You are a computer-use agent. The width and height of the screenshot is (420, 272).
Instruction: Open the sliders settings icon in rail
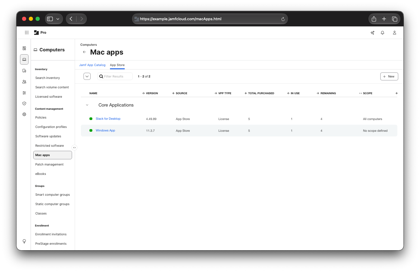coord(24,93)
